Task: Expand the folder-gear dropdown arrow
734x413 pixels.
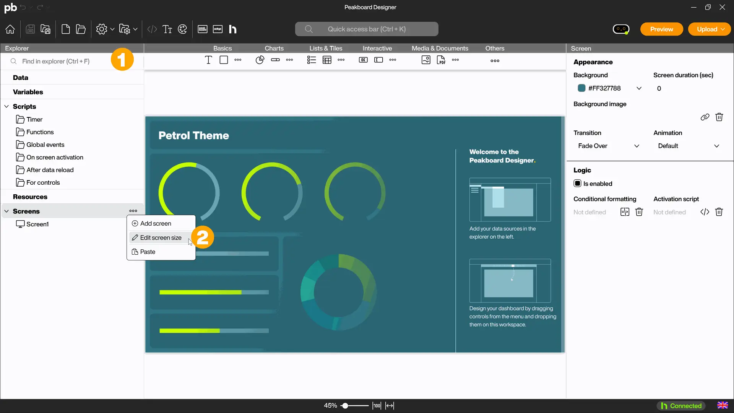Action: coord(135,29)
